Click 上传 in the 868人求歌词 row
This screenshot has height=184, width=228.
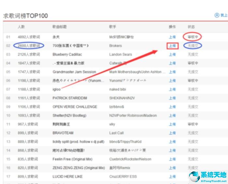172,150
